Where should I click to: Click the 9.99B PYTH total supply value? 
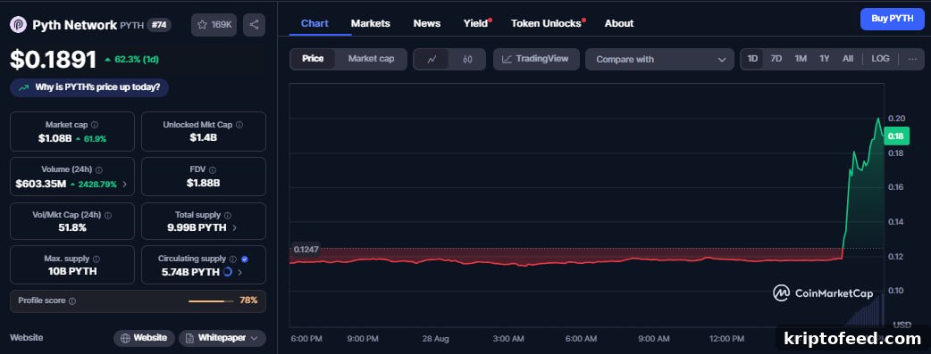pyautogui.click(x=197, y=227)
